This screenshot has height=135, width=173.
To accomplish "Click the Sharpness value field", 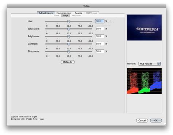I will [x=100, y=51].
